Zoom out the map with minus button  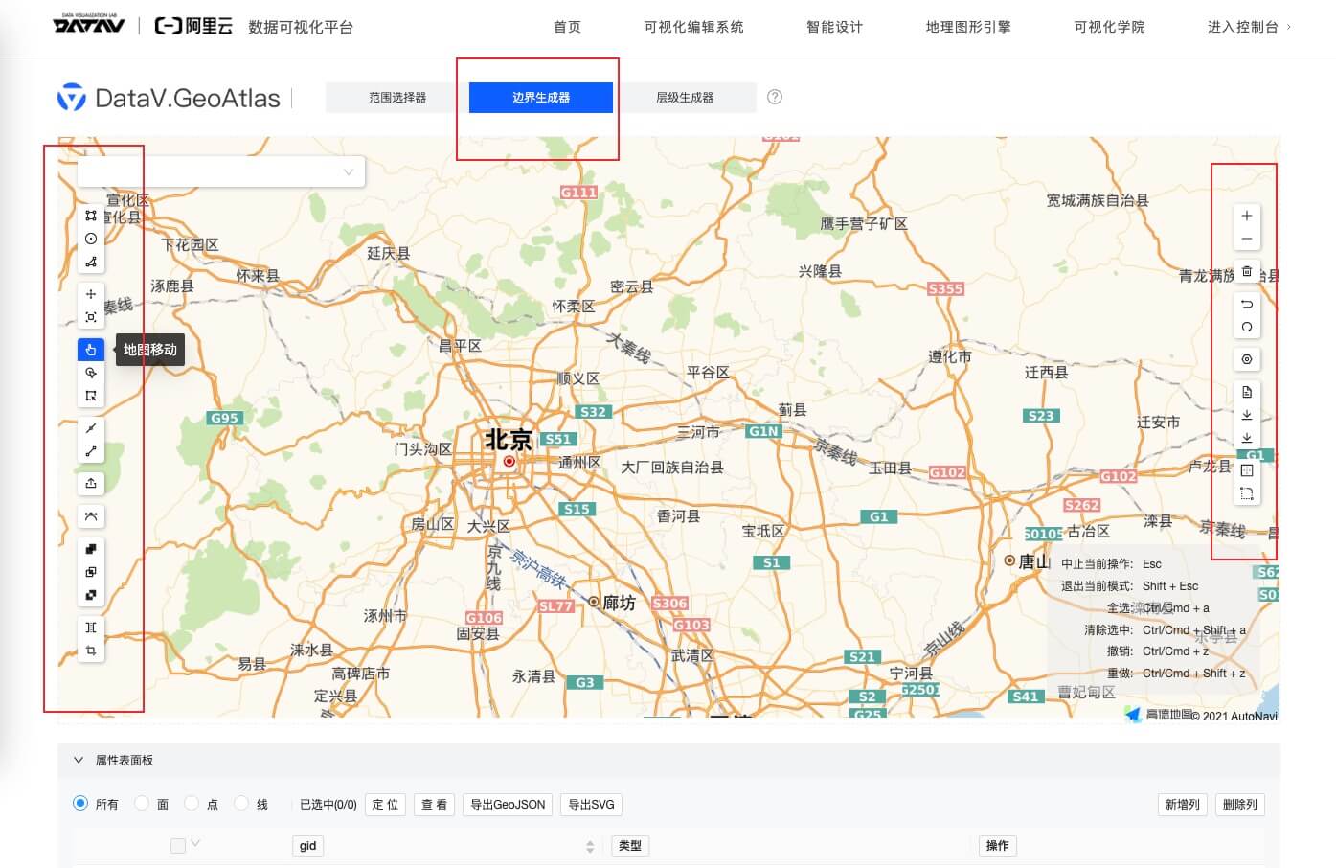1247,239
